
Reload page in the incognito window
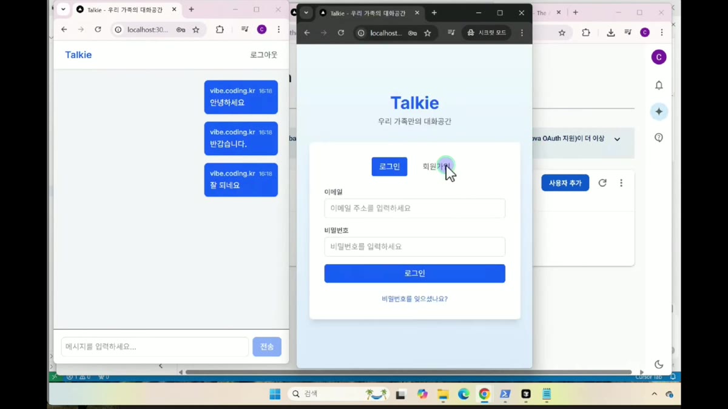coord(341,33)
